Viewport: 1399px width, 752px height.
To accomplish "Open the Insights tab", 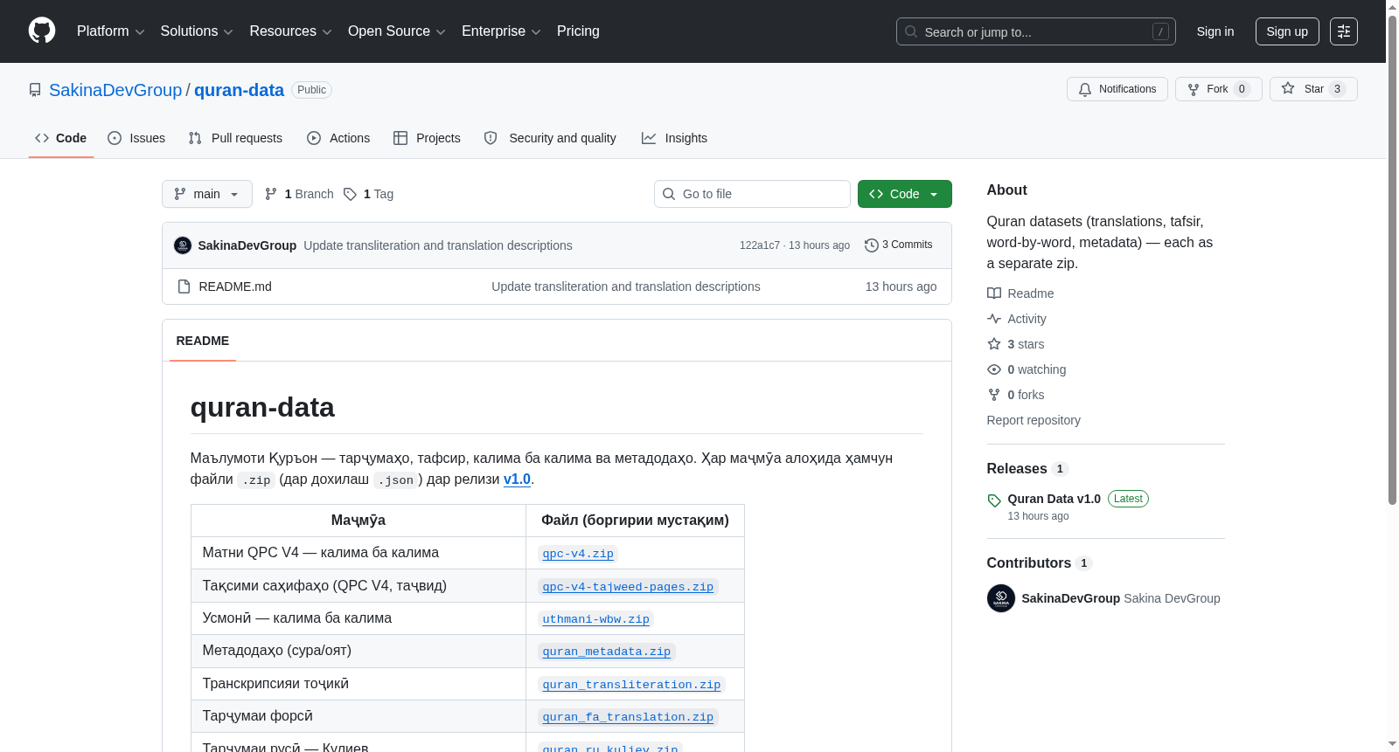I will point(674,138).
